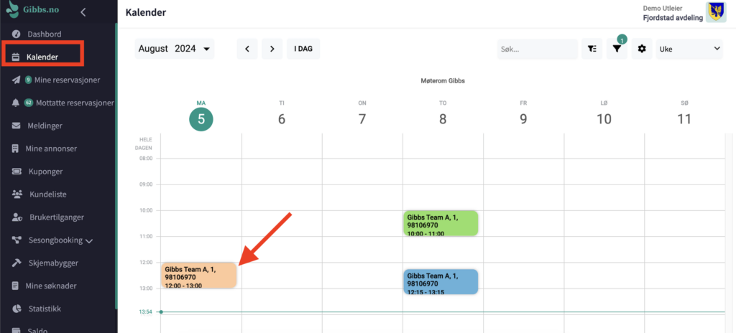This screenshot has height=333, width=736.
Task: Click the Søk search field
Action: coord(537,49)
